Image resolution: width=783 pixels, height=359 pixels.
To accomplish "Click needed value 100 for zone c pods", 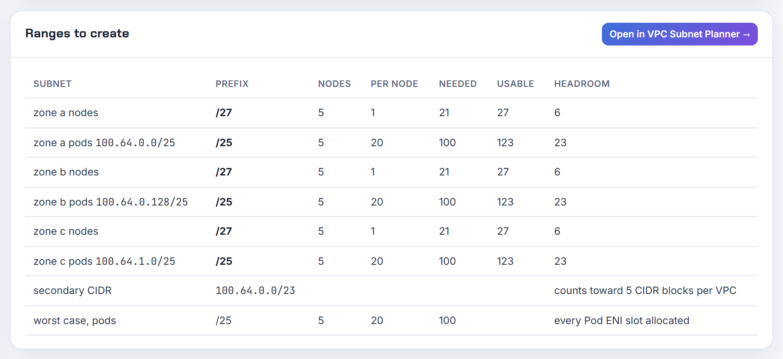I will (447, 261).
